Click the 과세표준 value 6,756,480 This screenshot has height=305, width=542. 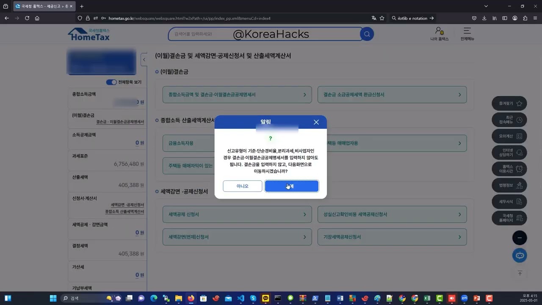click(126, 164)
